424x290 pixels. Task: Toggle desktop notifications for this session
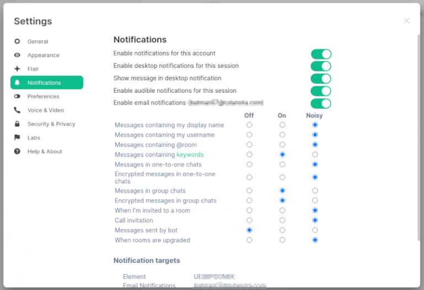point(321,66)
